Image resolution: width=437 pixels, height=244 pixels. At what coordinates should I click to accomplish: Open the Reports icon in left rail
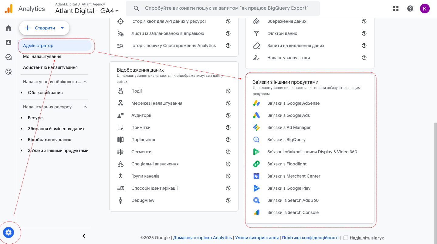tap(8, 42)
